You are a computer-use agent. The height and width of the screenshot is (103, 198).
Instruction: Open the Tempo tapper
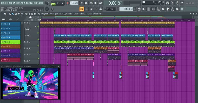(172, 9)
